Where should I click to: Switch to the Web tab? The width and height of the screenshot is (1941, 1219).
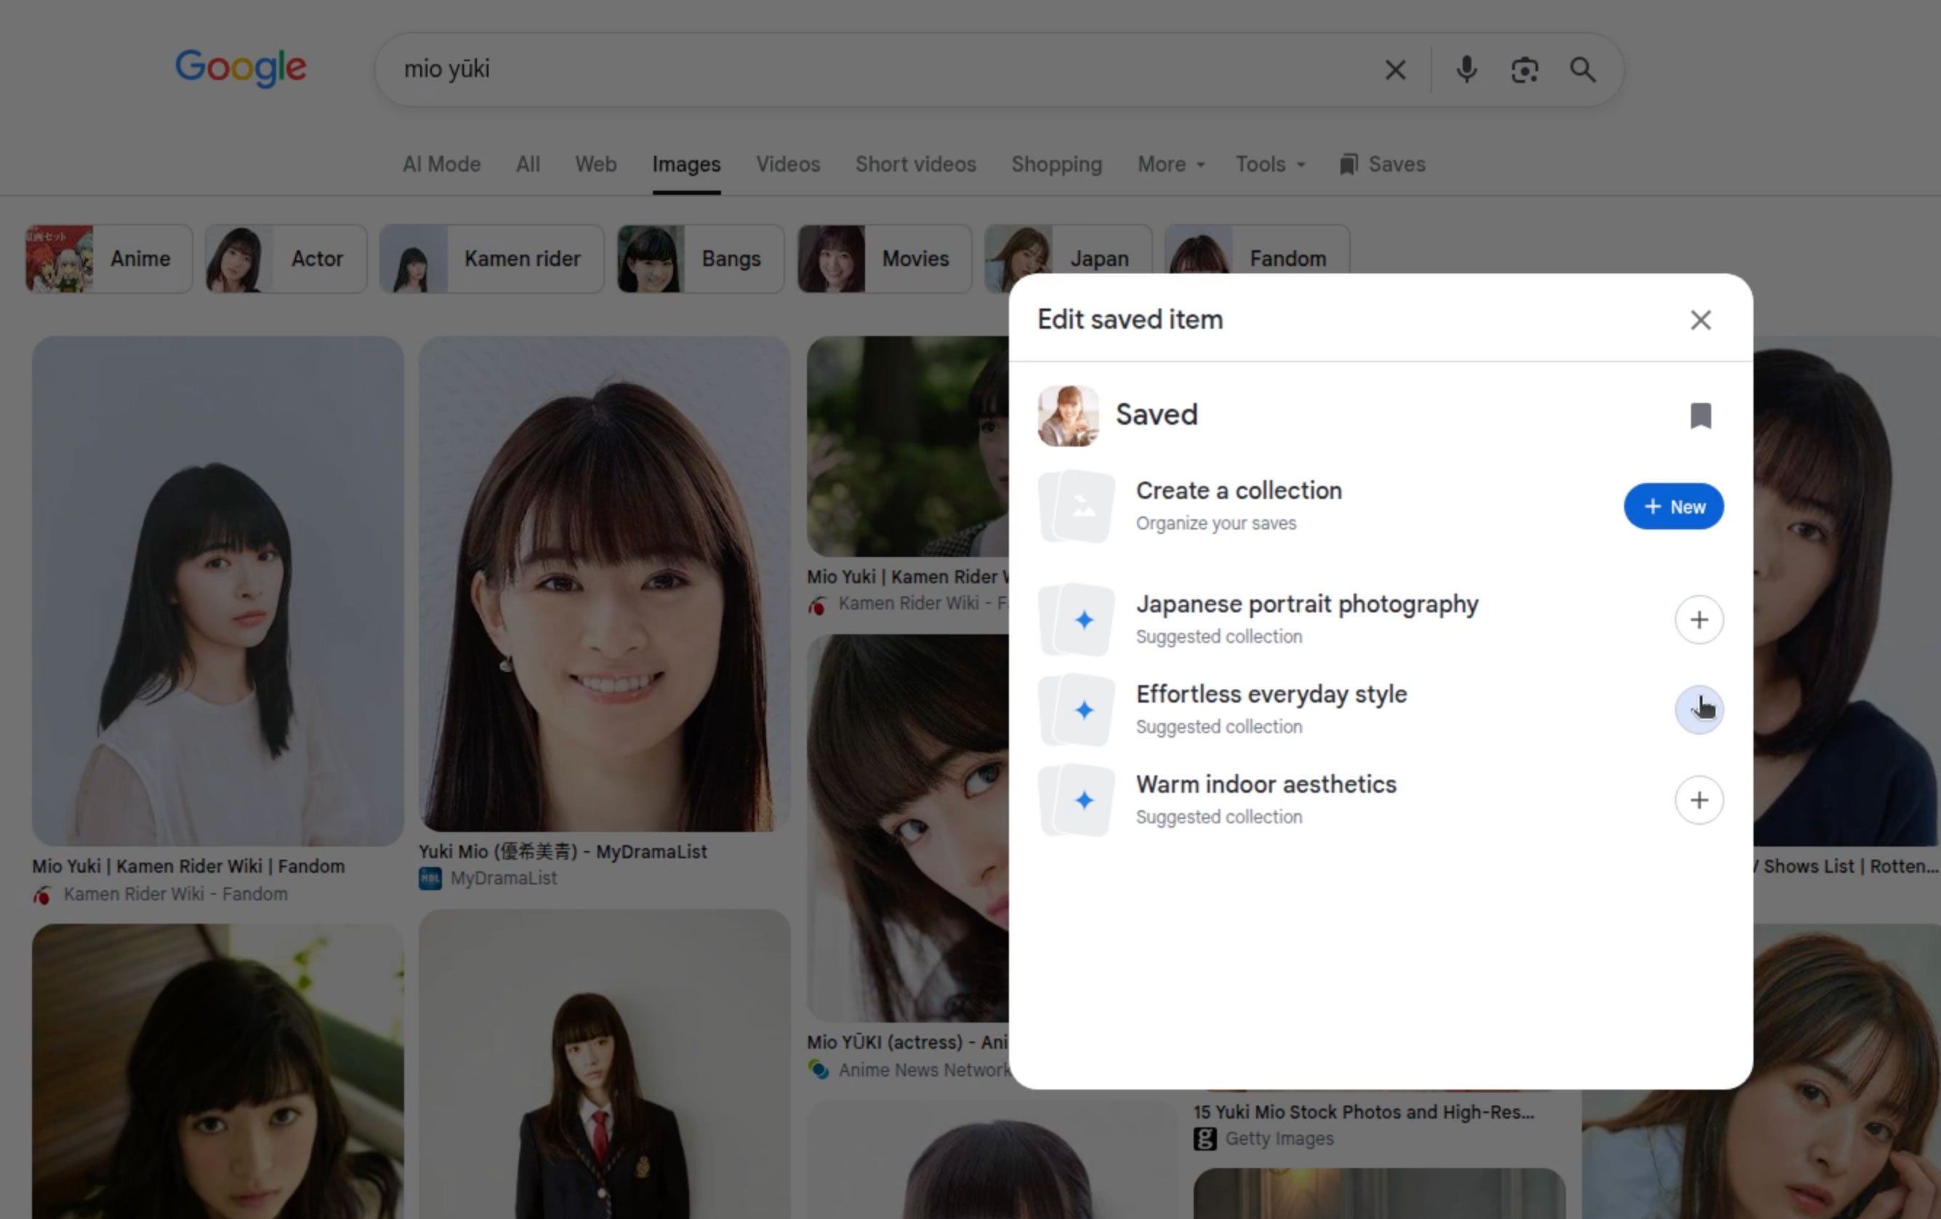coord(595,164)
